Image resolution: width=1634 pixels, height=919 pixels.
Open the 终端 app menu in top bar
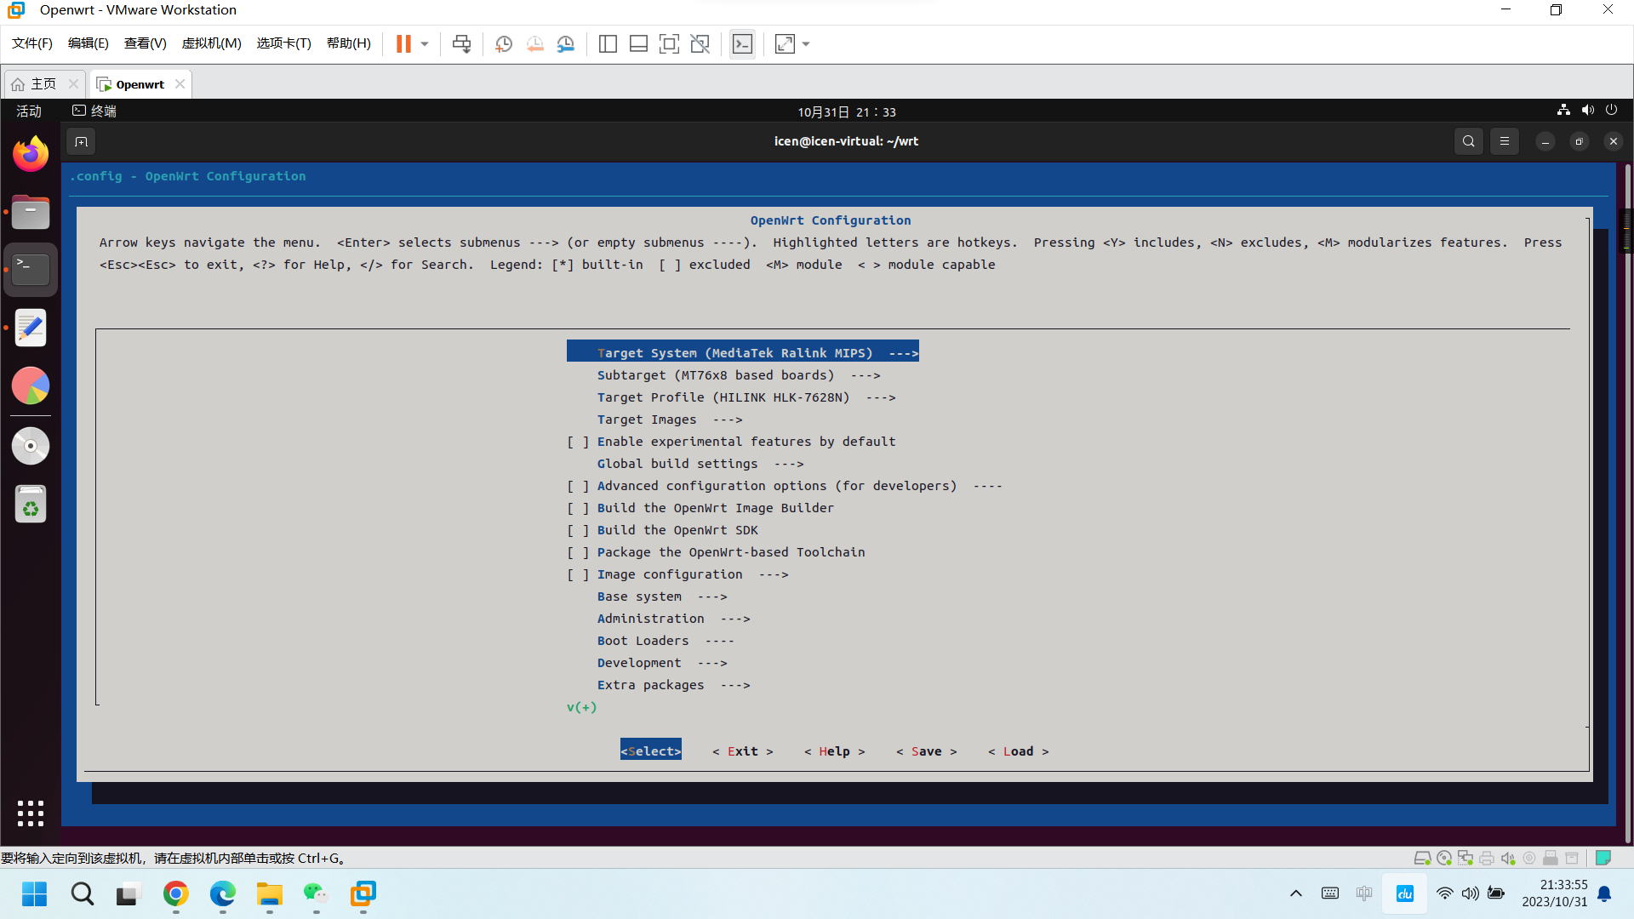click(94, 111)
